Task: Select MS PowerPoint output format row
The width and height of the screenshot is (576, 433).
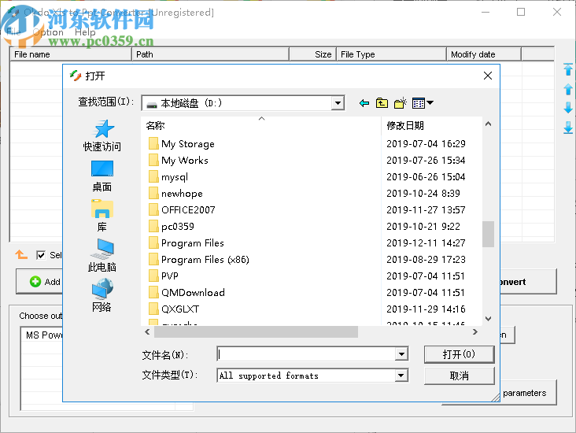Action: click(x=42, y=335)
